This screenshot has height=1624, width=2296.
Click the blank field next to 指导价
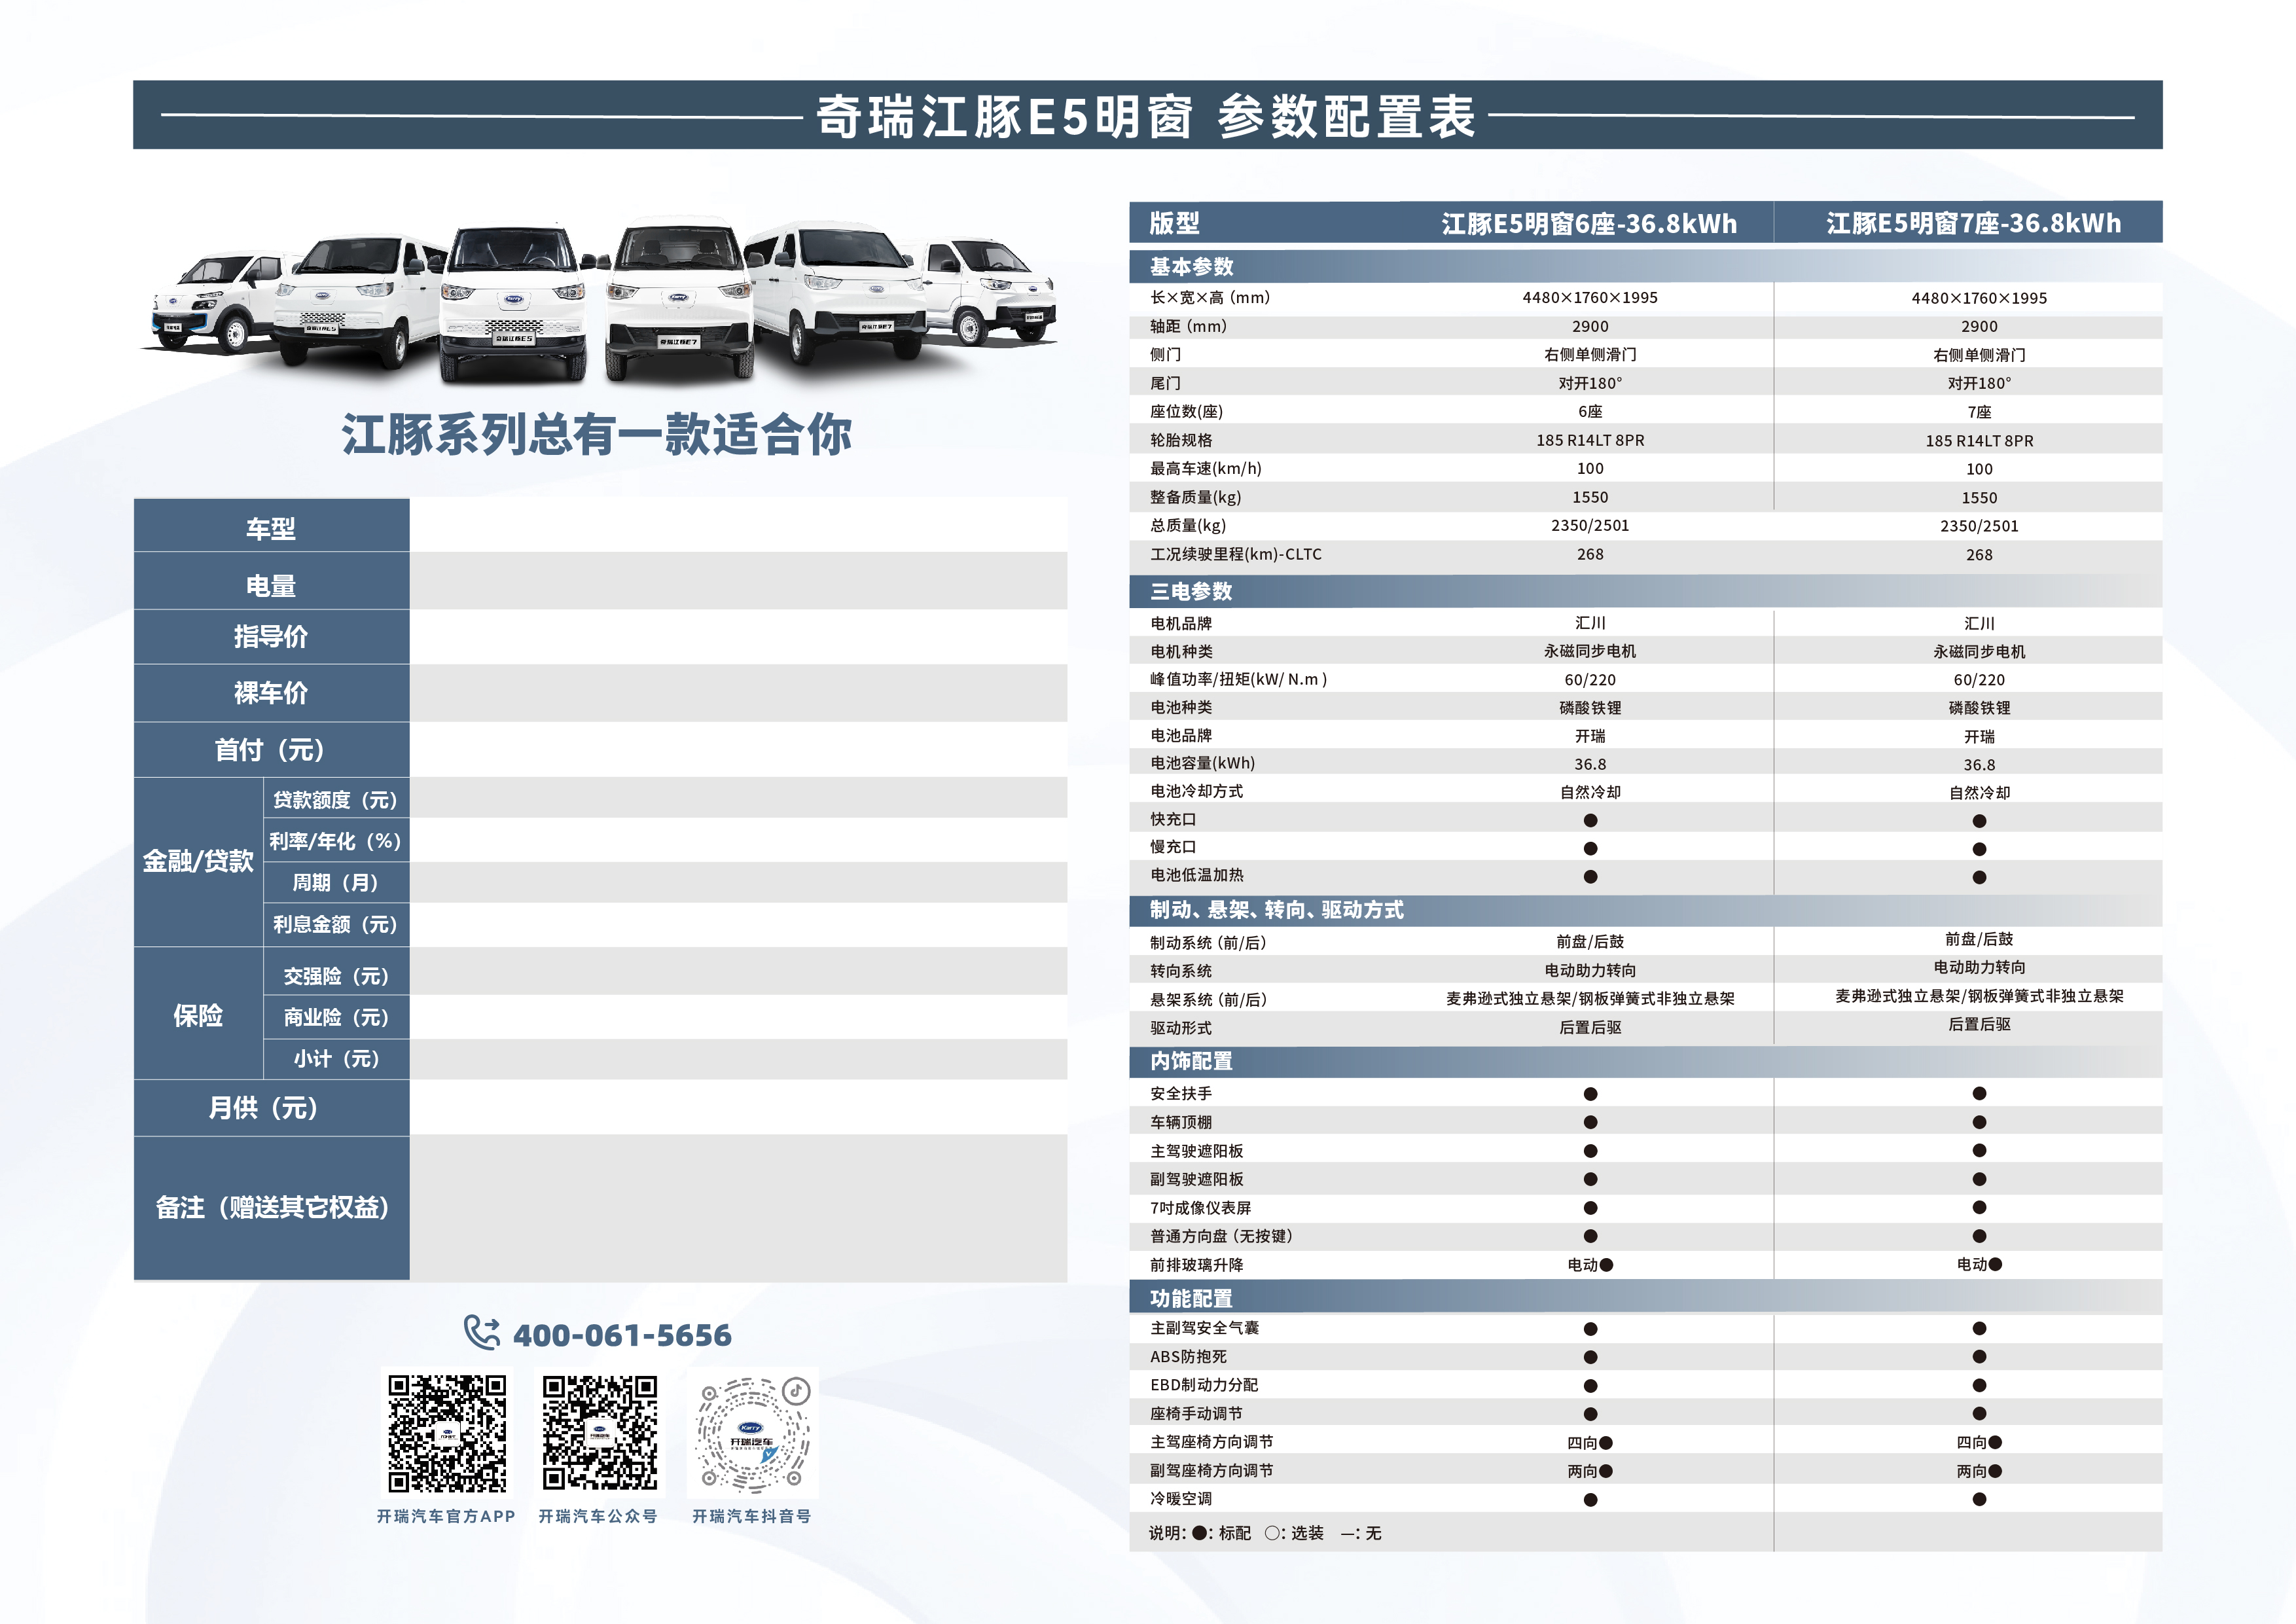738,637
